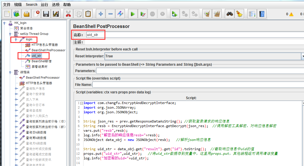Collapse the setUp Thread Group node
The image size is (304, 166).
click(x=10, y=34)
